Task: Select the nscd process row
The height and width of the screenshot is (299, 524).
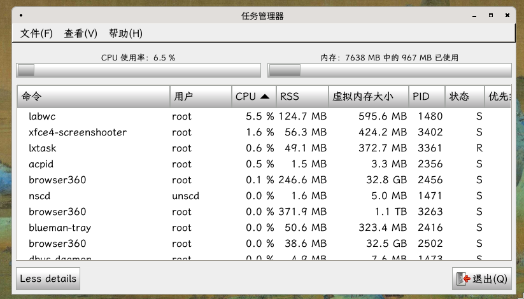Action: coord(264,196)
